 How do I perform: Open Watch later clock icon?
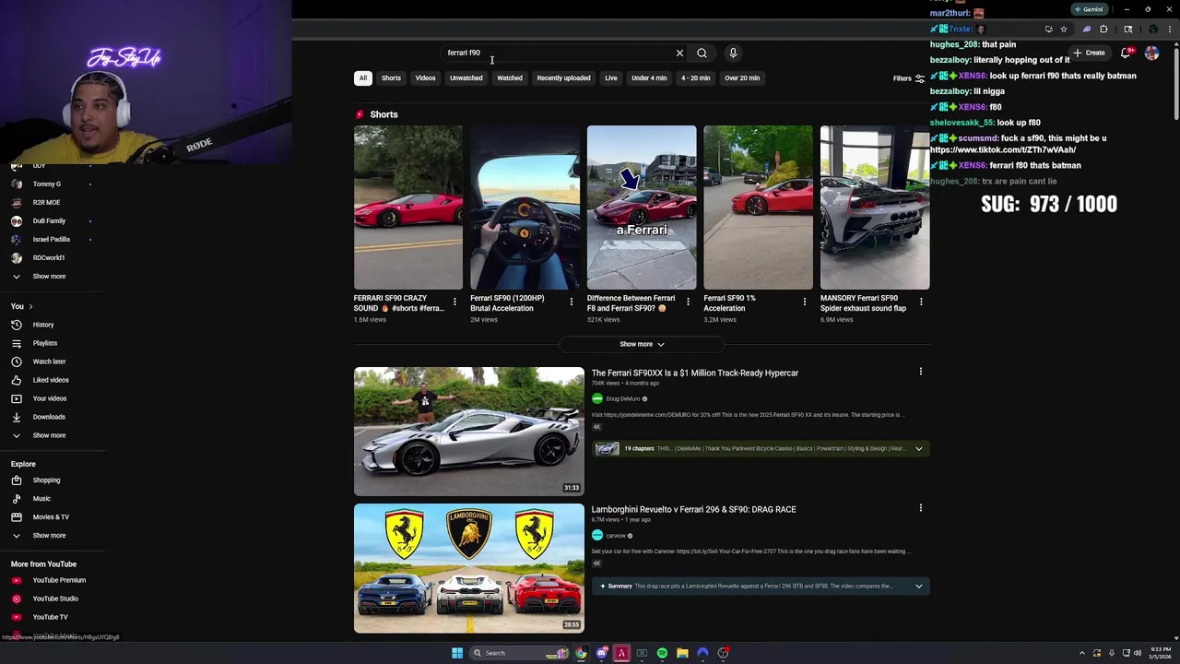[x=16, y=362]
